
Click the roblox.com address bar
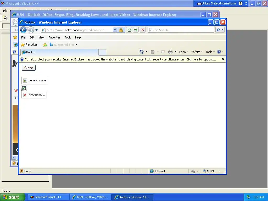pos(77,30)
